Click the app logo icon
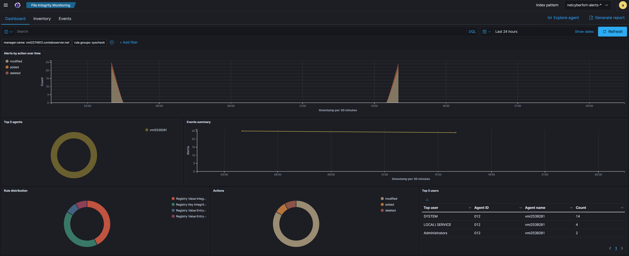 18,5
